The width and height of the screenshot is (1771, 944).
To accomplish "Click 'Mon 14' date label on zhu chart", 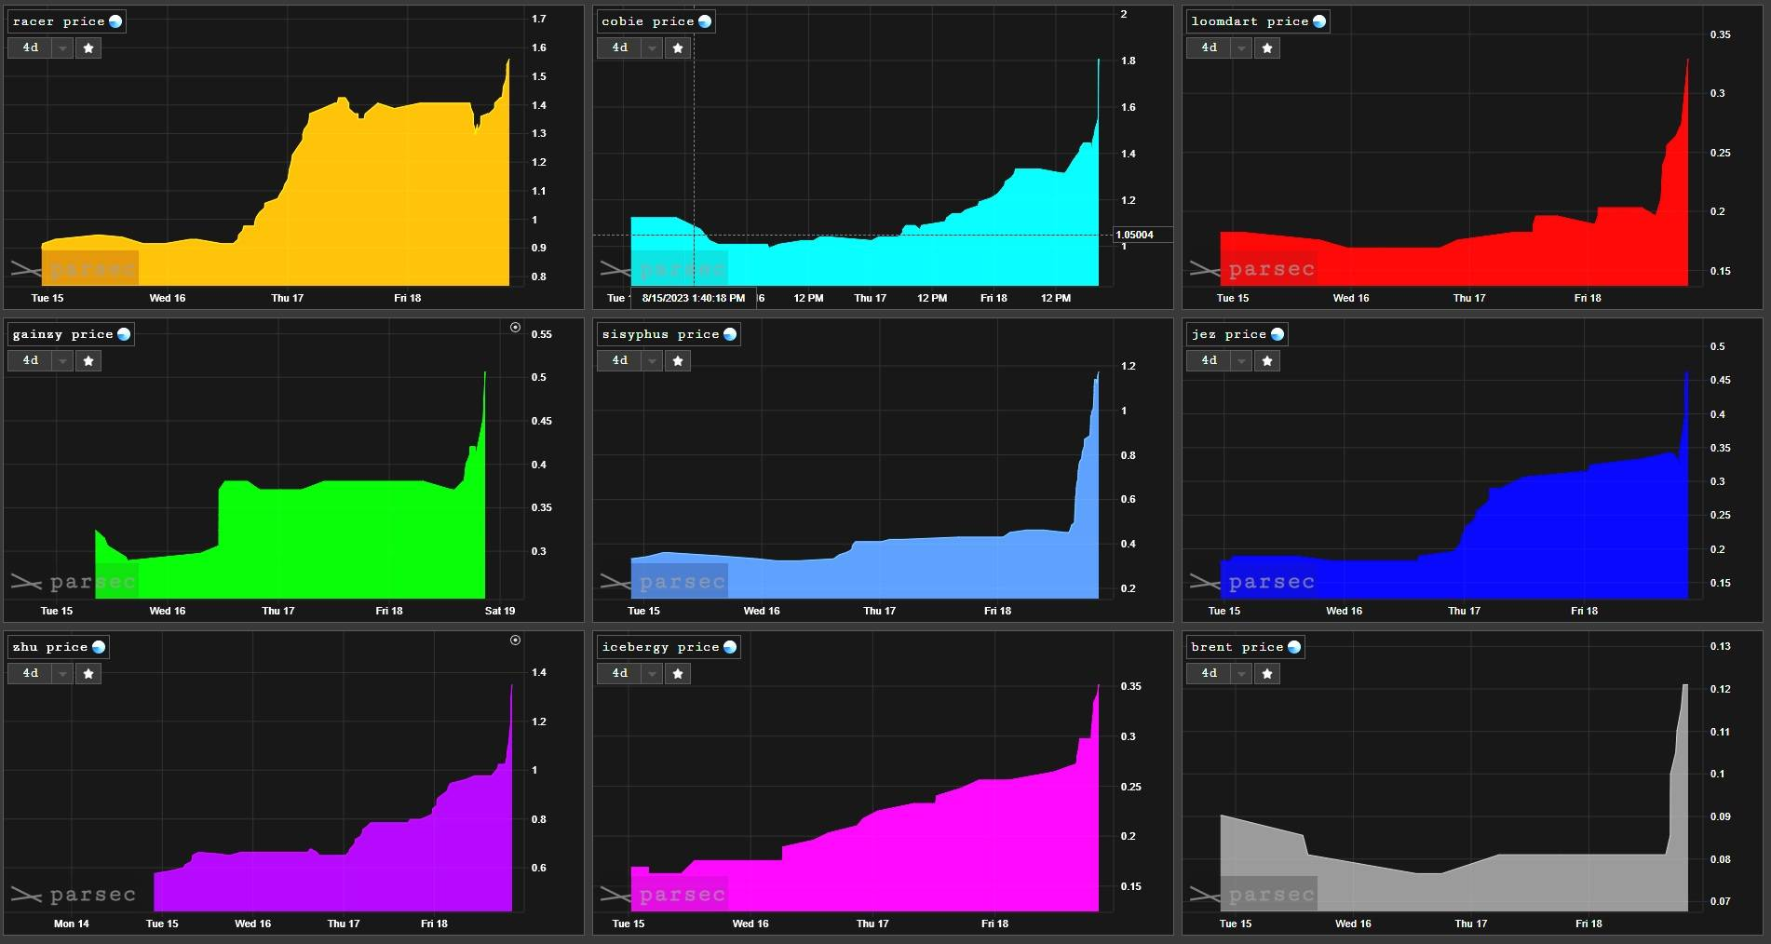I will click(x=72, y=924).
